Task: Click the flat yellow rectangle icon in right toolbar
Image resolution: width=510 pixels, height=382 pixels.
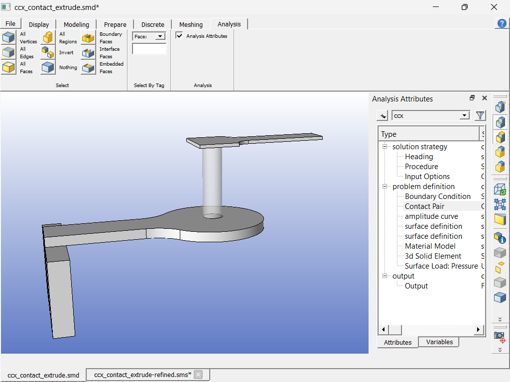Action: (x=500, y=219)
